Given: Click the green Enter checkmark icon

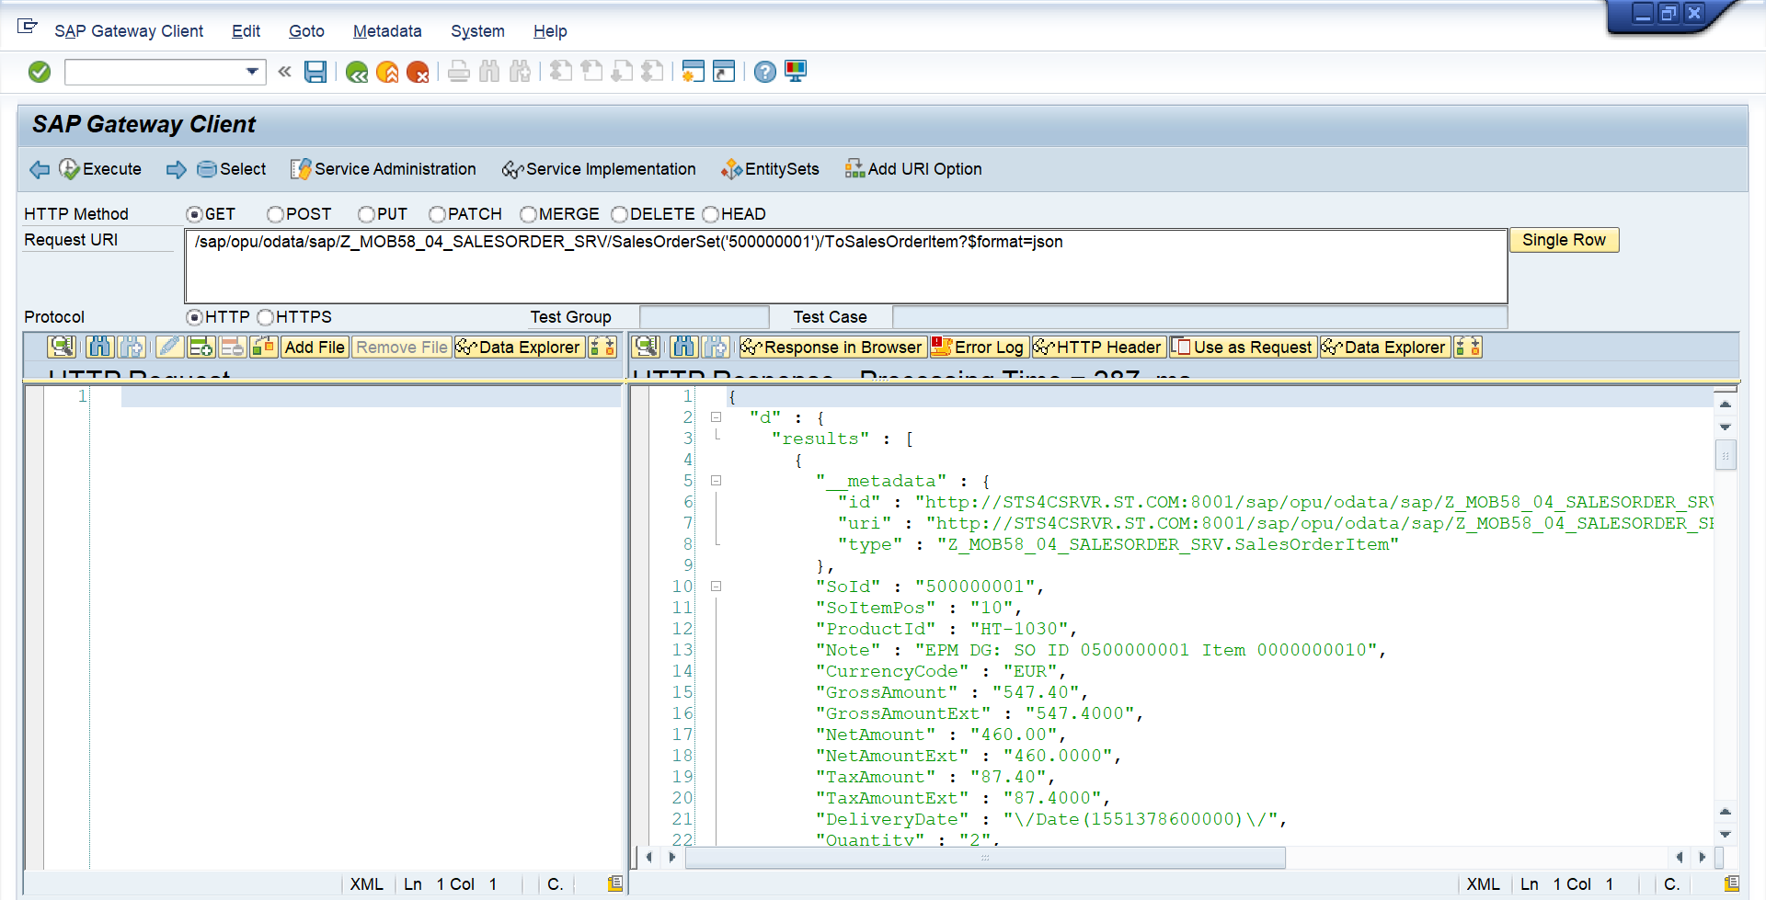Looking at the screenshot, I should (40, 72).
